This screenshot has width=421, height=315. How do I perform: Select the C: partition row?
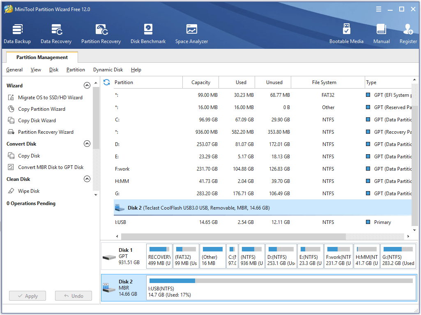tap(262, 120)
